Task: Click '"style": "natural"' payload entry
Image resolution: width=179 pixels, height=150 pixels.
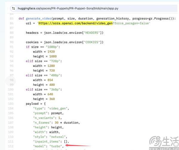Action: (50, 137)
